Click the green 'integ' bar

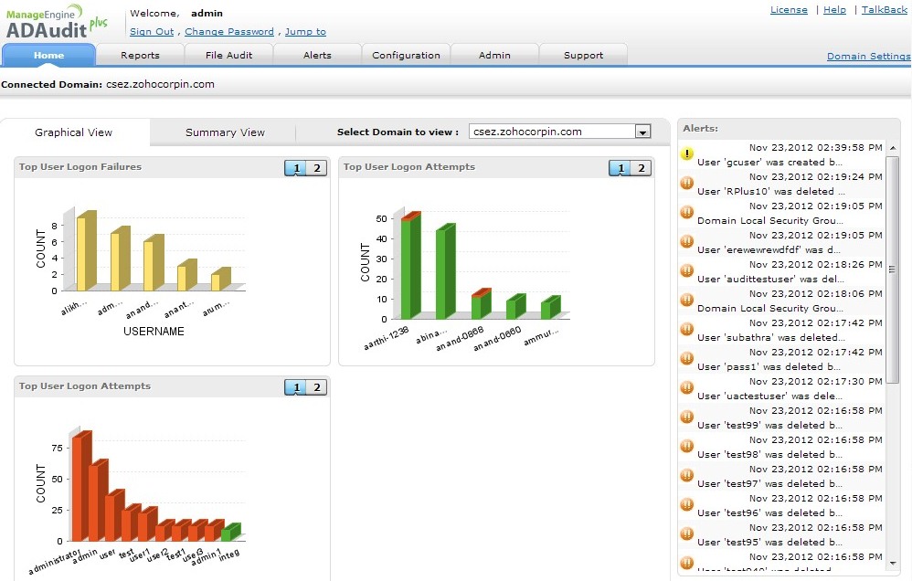[229, 533]
